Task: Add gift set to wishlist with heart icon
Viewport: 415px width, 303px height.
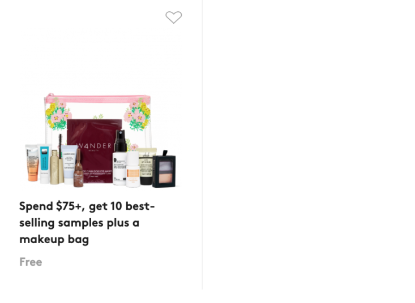Action: click(x=174, y=18)
